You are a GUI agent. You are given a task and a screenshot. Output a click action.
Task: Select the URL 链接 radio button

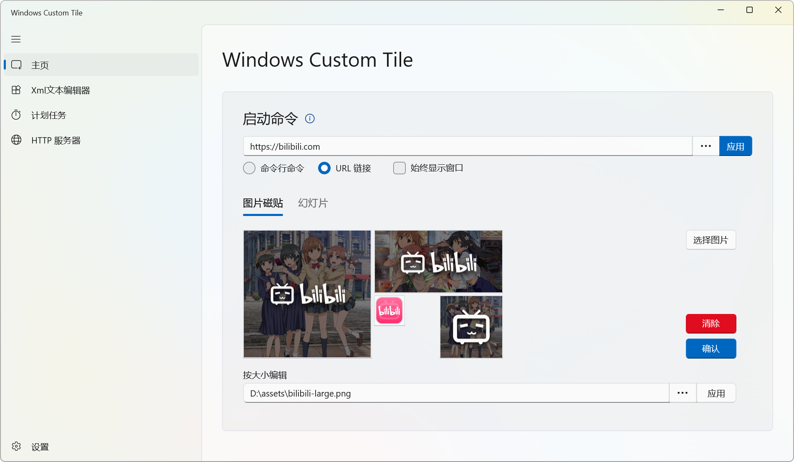324,168
